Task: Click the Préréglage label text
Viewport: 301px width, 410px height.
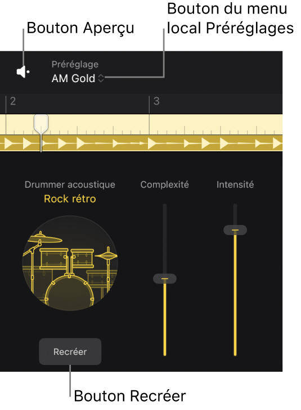Action: [x=75, y=64]
